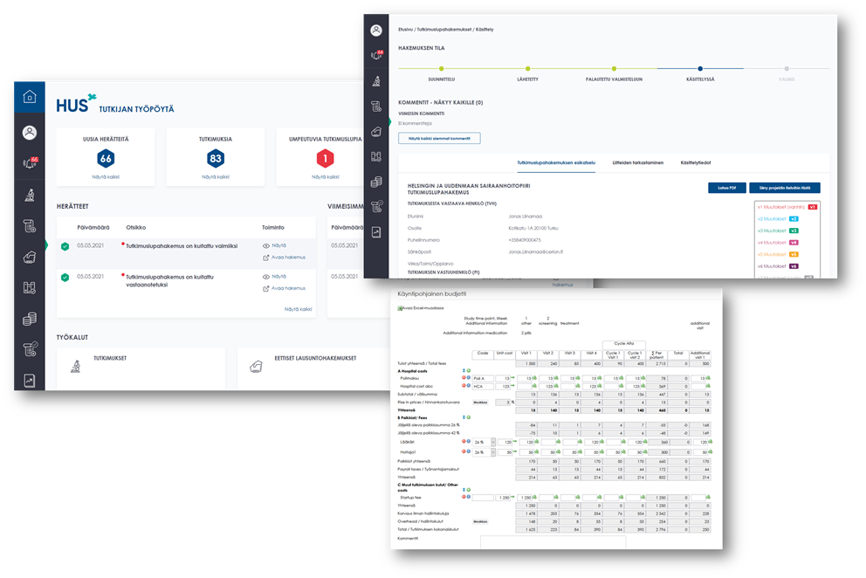Screen dimensions: 866x578
Task: Toggle the green check on the first heräte row
Action: pyautogui.click(x=65, y=247)
